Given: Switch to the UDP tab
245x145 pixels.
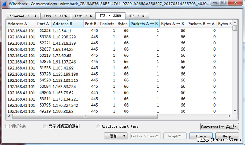Looking at the screenshot, I should point(137,16).
